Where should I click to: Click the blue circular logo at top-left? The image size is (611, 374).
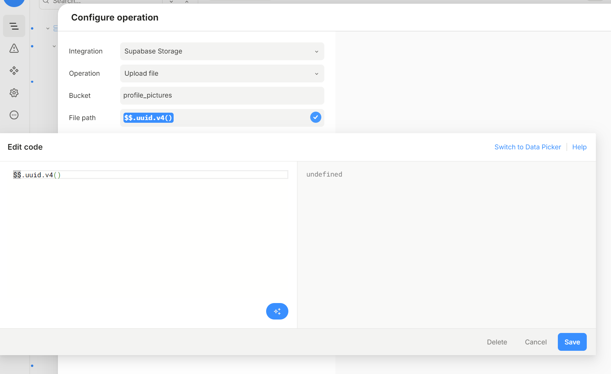tap(14, 2)
